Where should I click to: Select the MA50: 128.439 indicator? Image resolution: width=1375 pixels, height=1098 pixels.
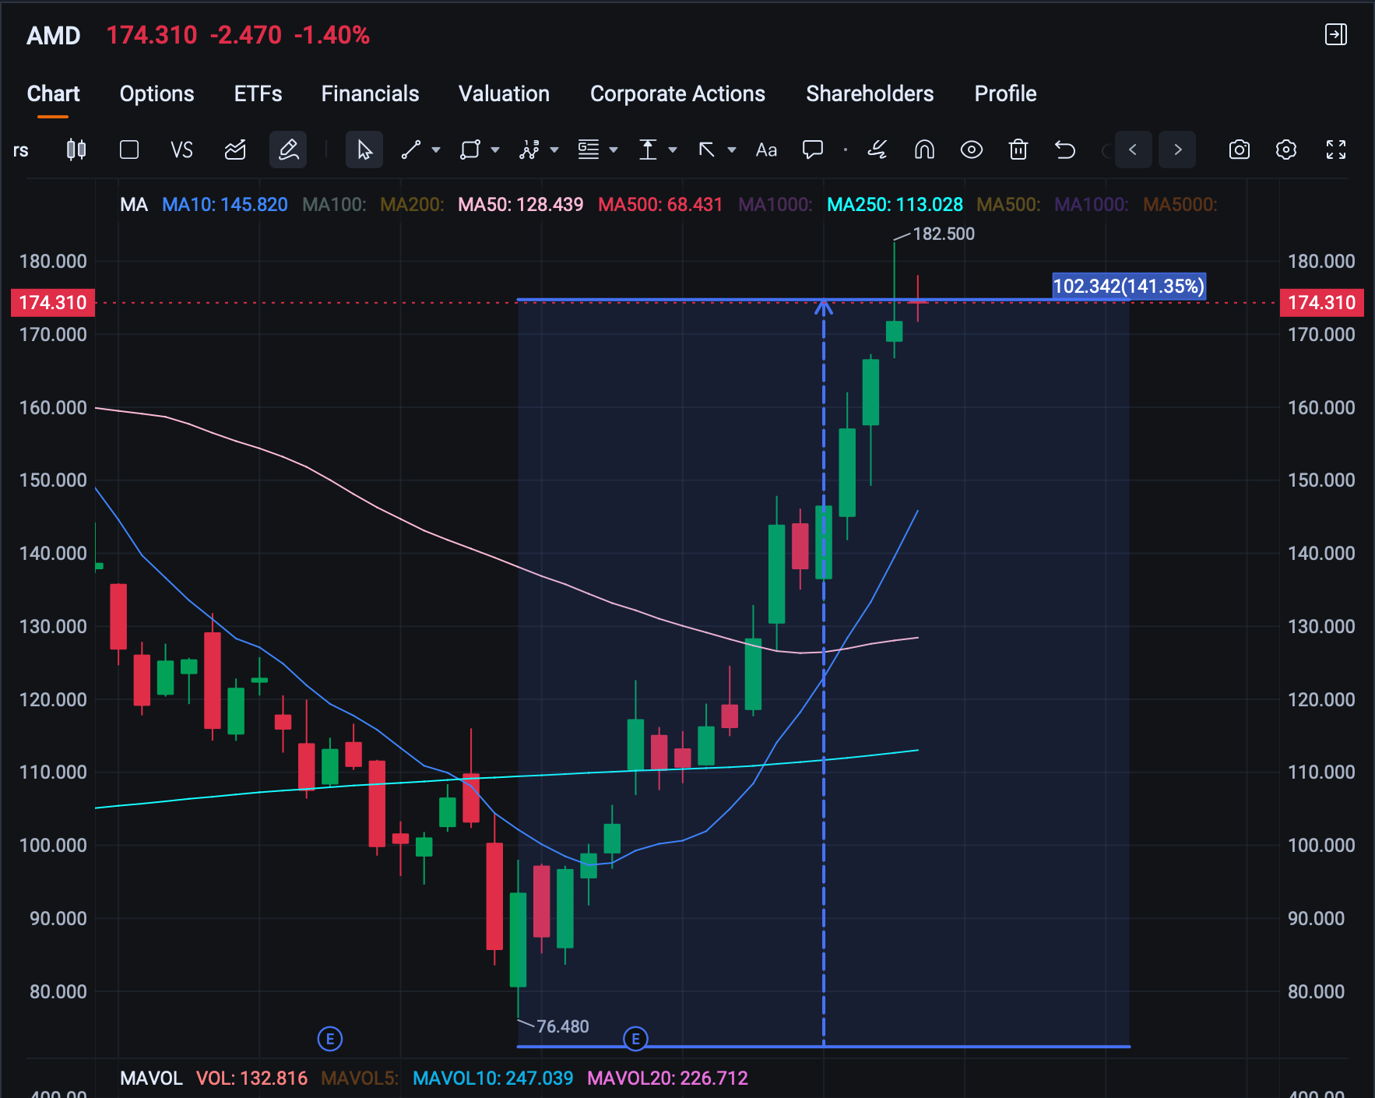[x=520, y=205]
